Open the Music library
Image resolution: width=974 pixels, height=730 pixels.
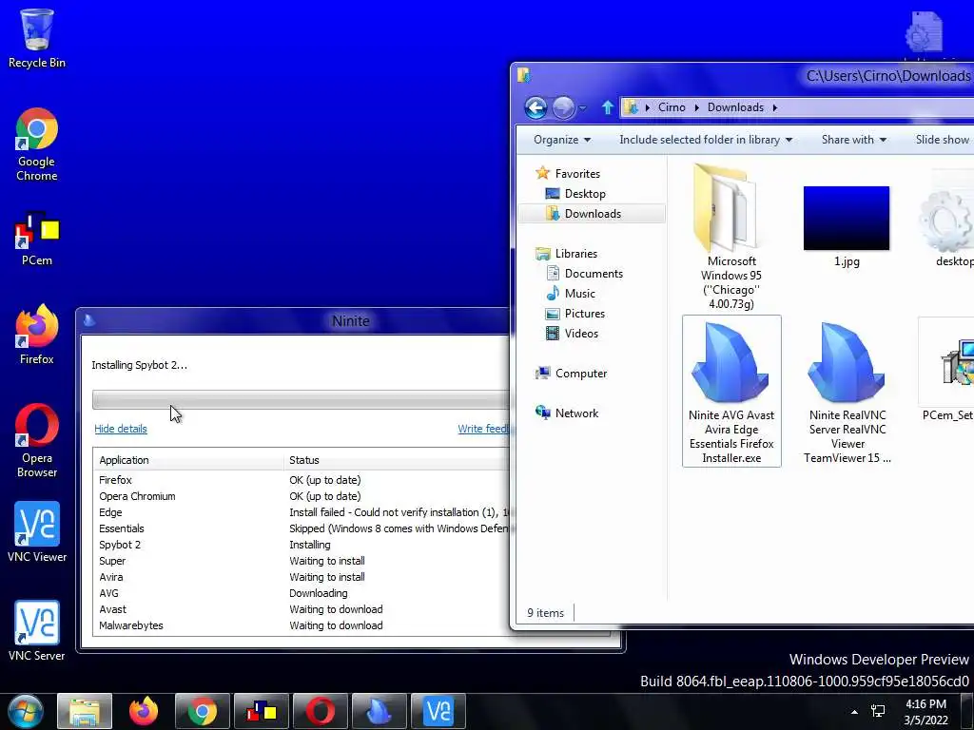pyautogui.click(x=571, y=293)
